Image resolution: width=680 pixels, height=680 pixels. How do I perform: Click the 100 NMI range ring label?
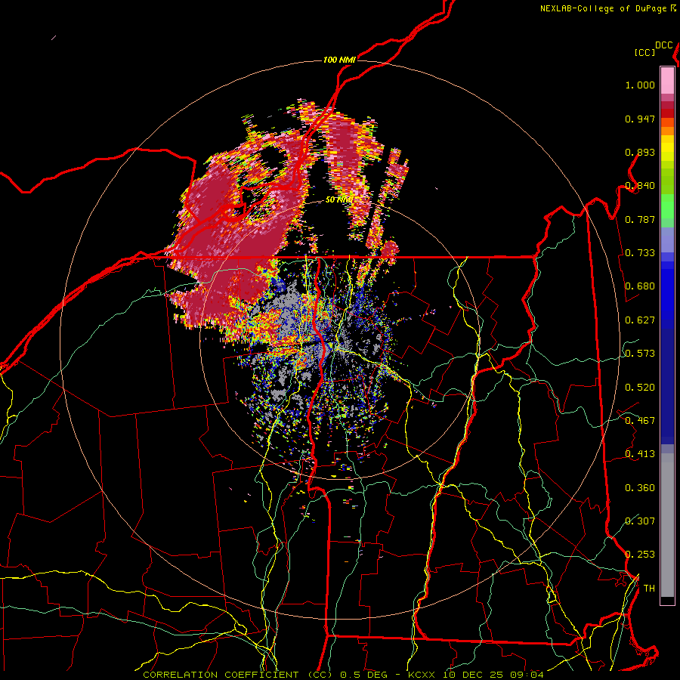(339, 60)
